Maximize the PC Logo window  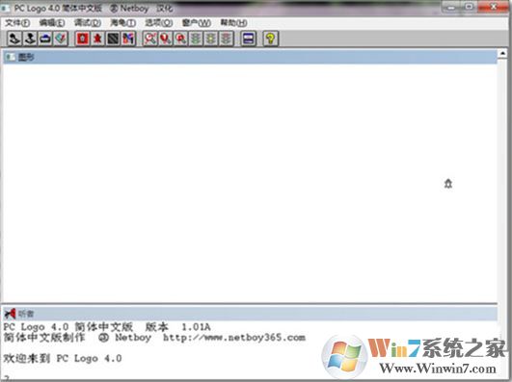pos(470,7)
